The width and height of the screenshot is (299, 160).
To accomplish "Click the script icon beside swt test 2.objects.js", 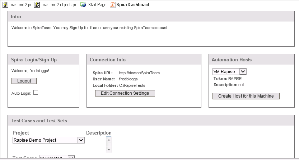I will (x=37, y=5).
